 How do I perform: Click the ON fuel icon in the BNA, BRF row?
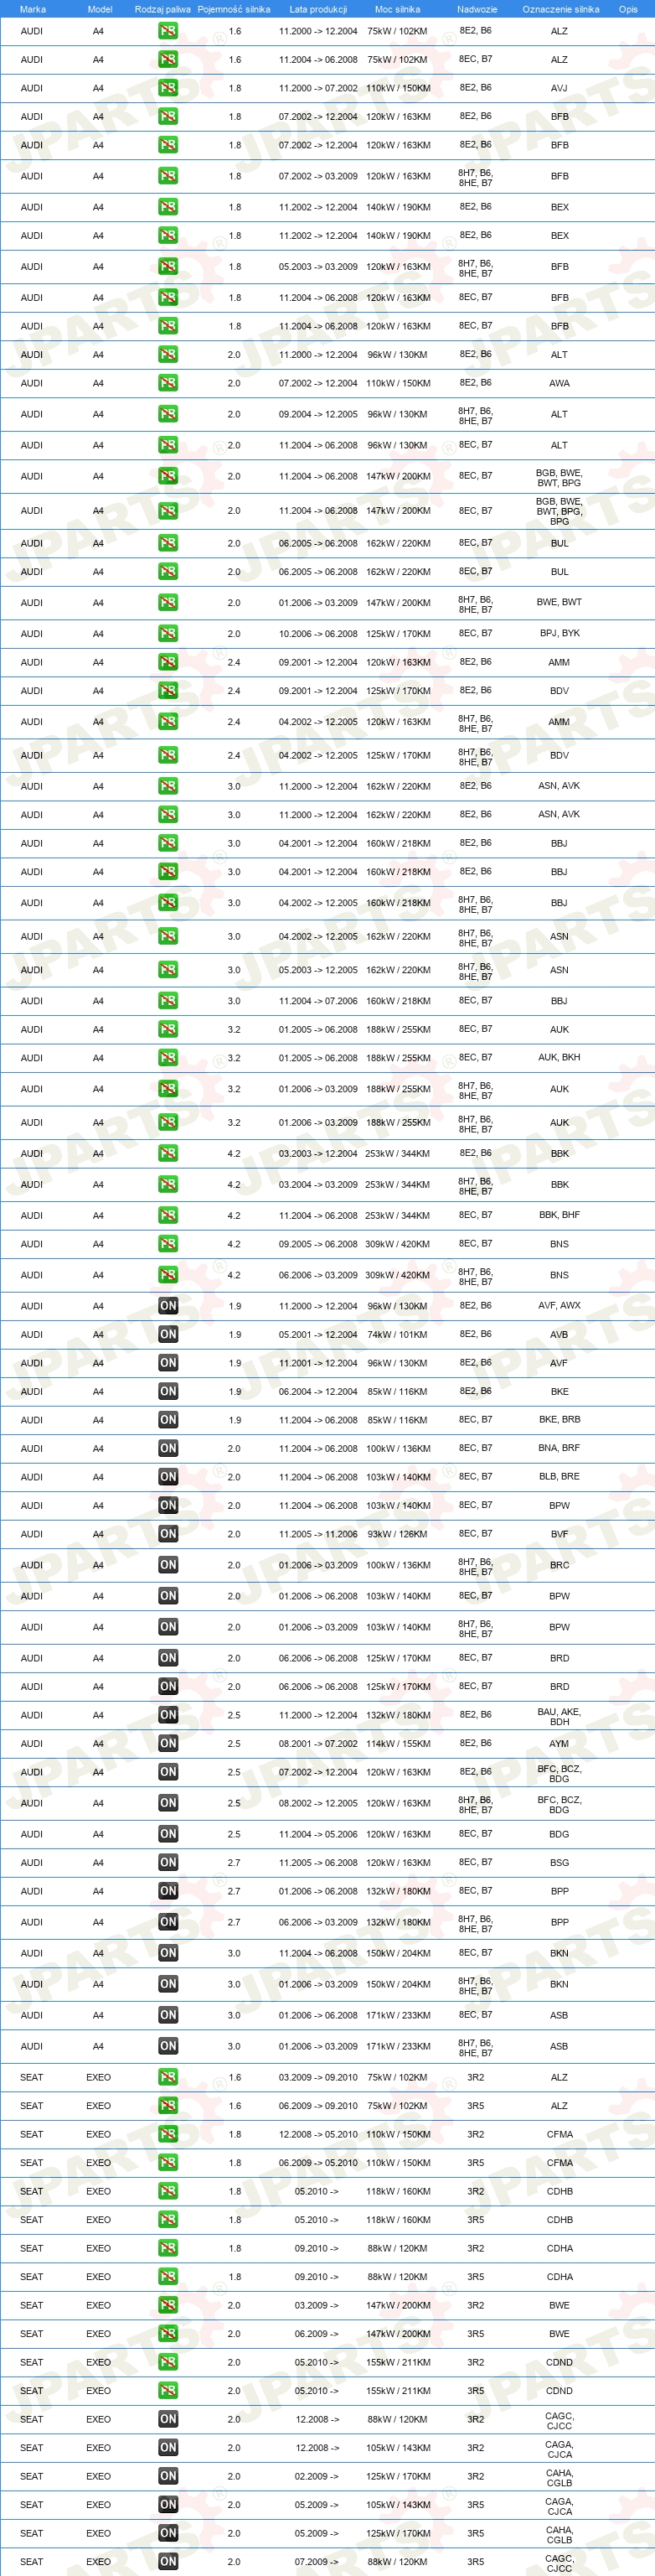coord(168,1448)
